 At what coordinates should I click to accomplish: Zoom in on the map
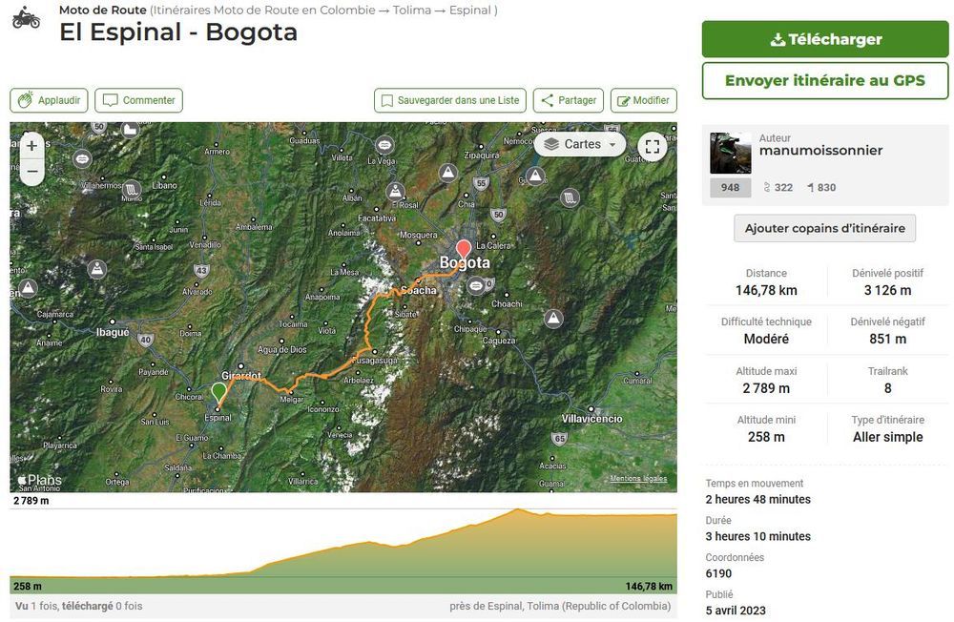pyautogui.click(x=31, y=146)
